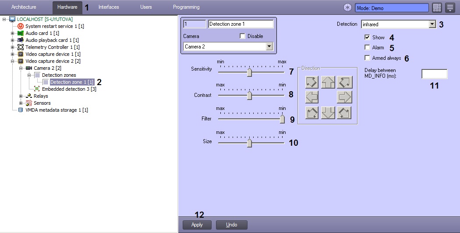Screen dimensions: 460x233
Task: Select the down direction arrow
Action: point(328,113)
